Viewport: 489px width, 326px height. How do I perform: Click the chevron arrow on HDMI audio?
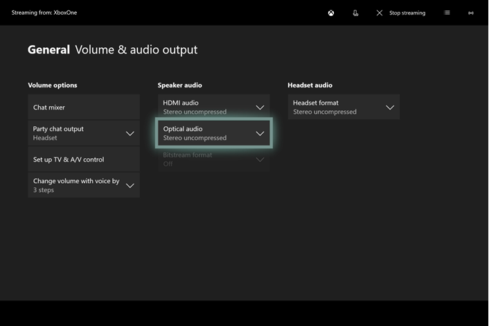[x=260, y=108]
